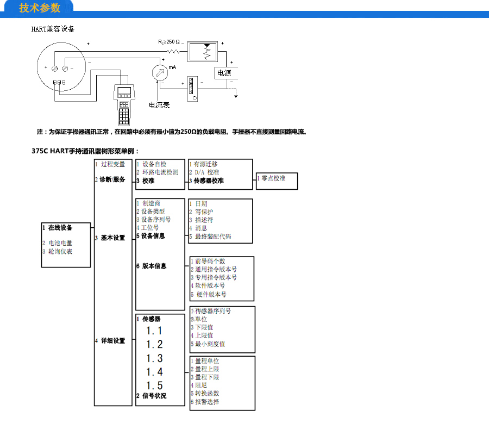Choose 传感器校准 in the calibration submenu
The image size is (489, 423).
[x=209, y=181]
